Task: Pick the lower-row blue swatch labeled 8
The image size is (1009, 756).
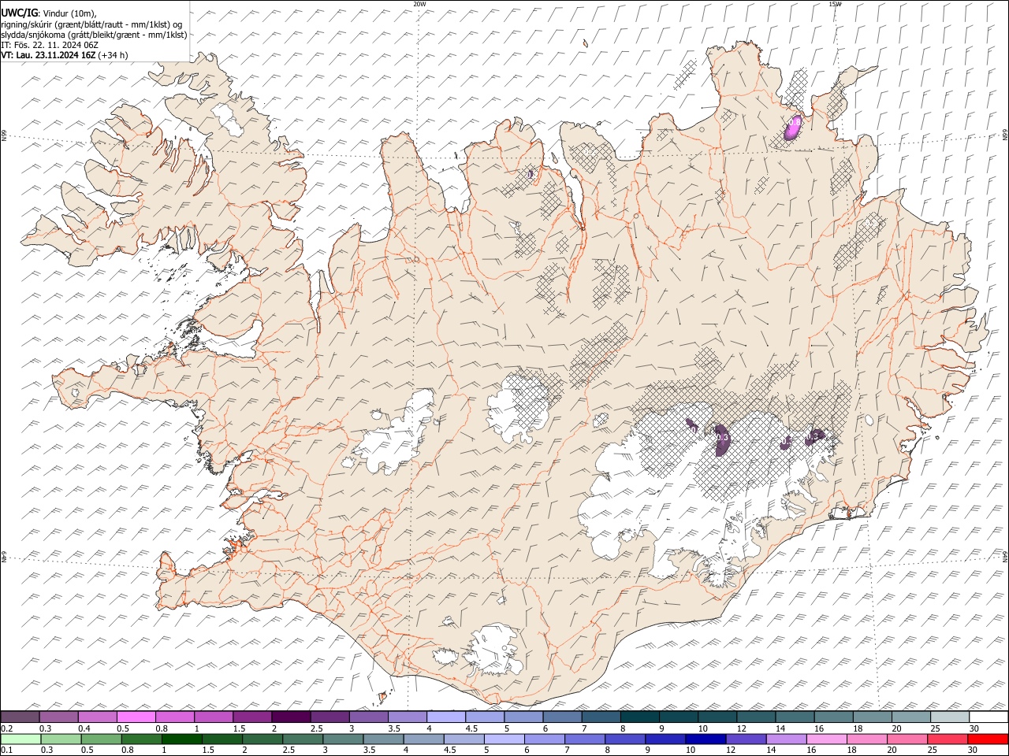Action: point(625,739)
